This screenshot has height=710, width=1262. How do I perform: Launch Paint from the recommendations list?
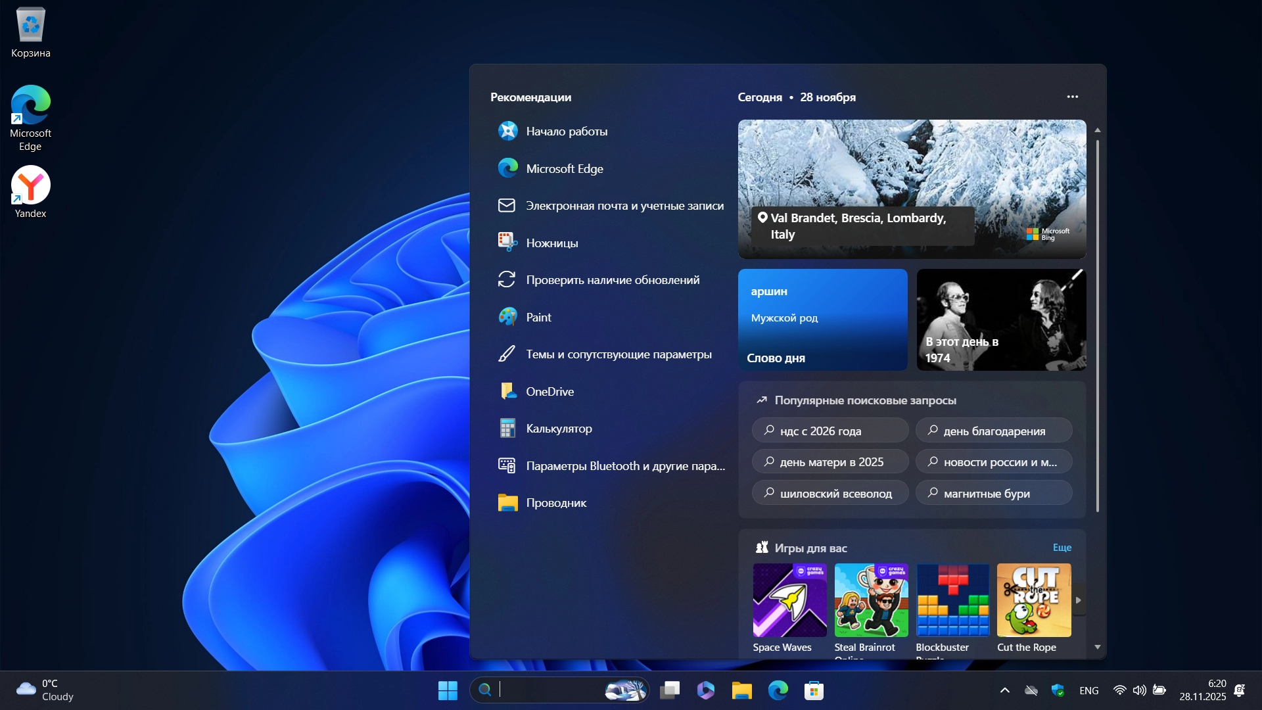[x=538, y=318]
